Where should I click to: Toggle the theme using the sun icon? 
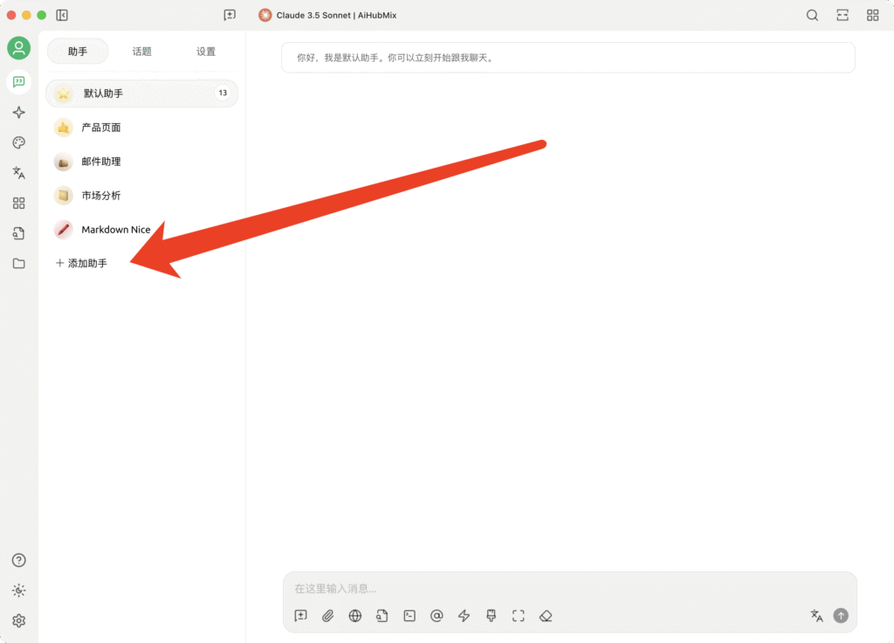[x=18, y=591]
